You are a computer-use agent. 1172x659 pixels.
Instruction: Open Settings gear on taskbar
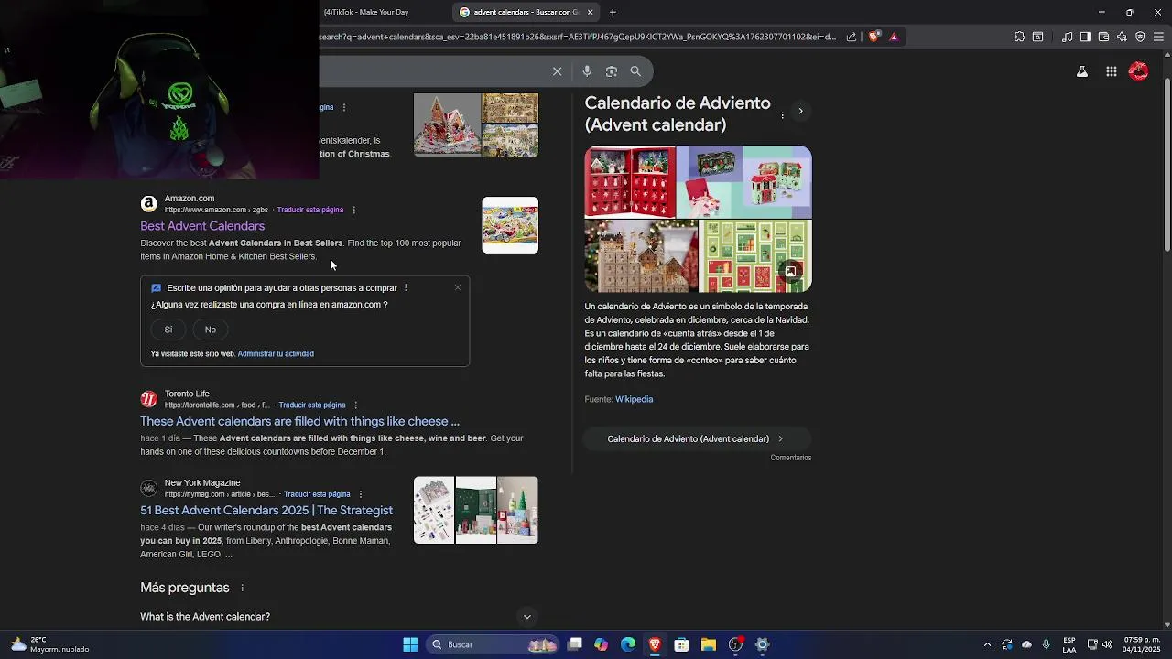click(762, 644)
